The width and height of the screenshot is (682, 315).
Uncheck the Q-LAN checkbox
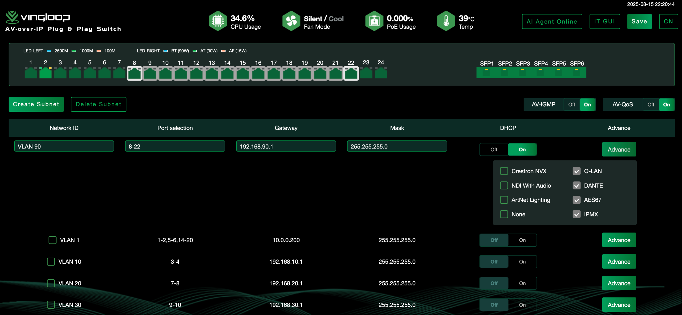click(577, 171)
